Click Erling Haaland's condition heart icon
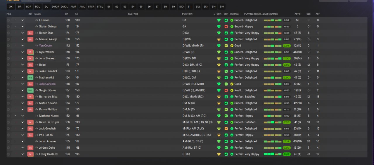The height and width of the screenshot is (165, 374). coord(219,154)
